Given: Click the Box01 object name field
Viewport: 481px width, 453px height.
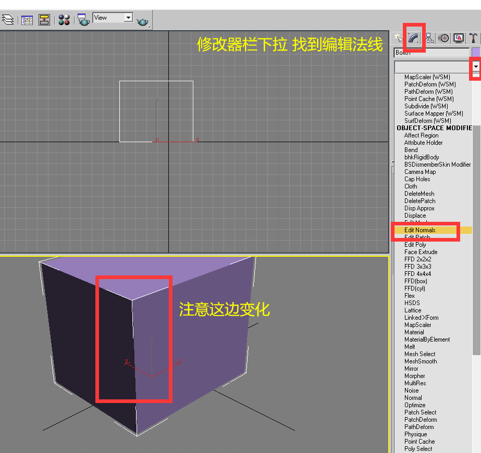Looking at the screenshot, I should coord(431,53).
